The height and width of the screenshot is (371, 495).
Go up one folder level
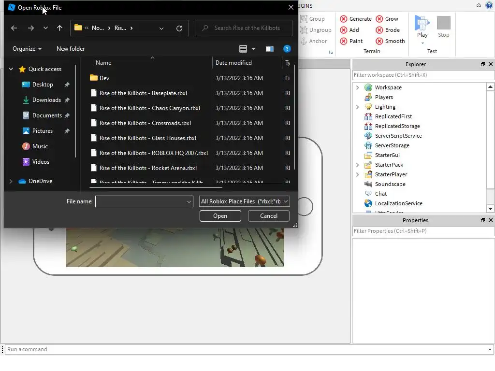59,28
